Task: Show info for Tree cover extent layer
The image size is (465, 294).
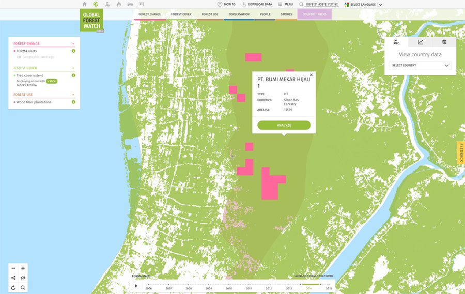Action: click(73, 75)
